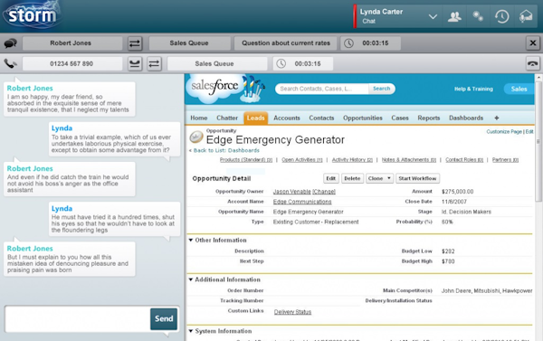
Task: Switch to the Accounts tab
Action: click(287, 118)
